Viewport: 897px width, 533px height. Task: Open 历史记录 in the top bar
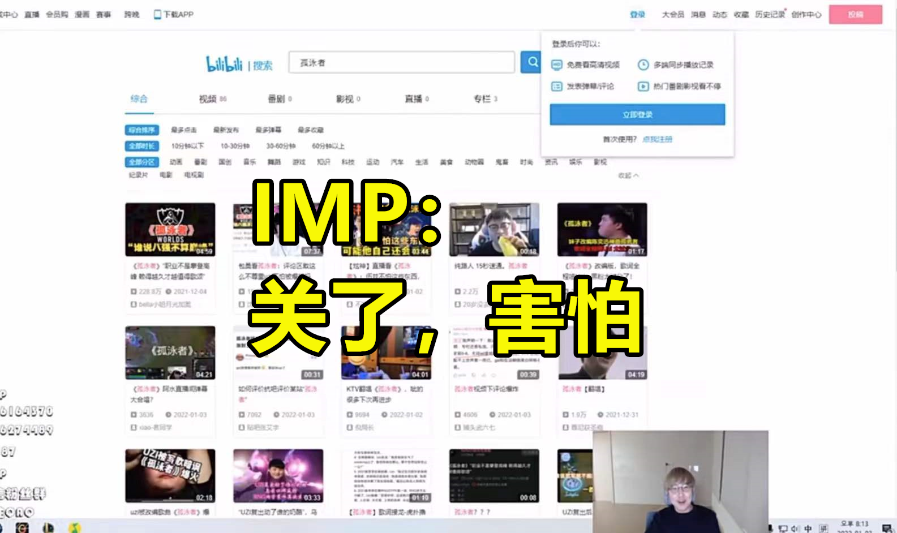point(770,15)
